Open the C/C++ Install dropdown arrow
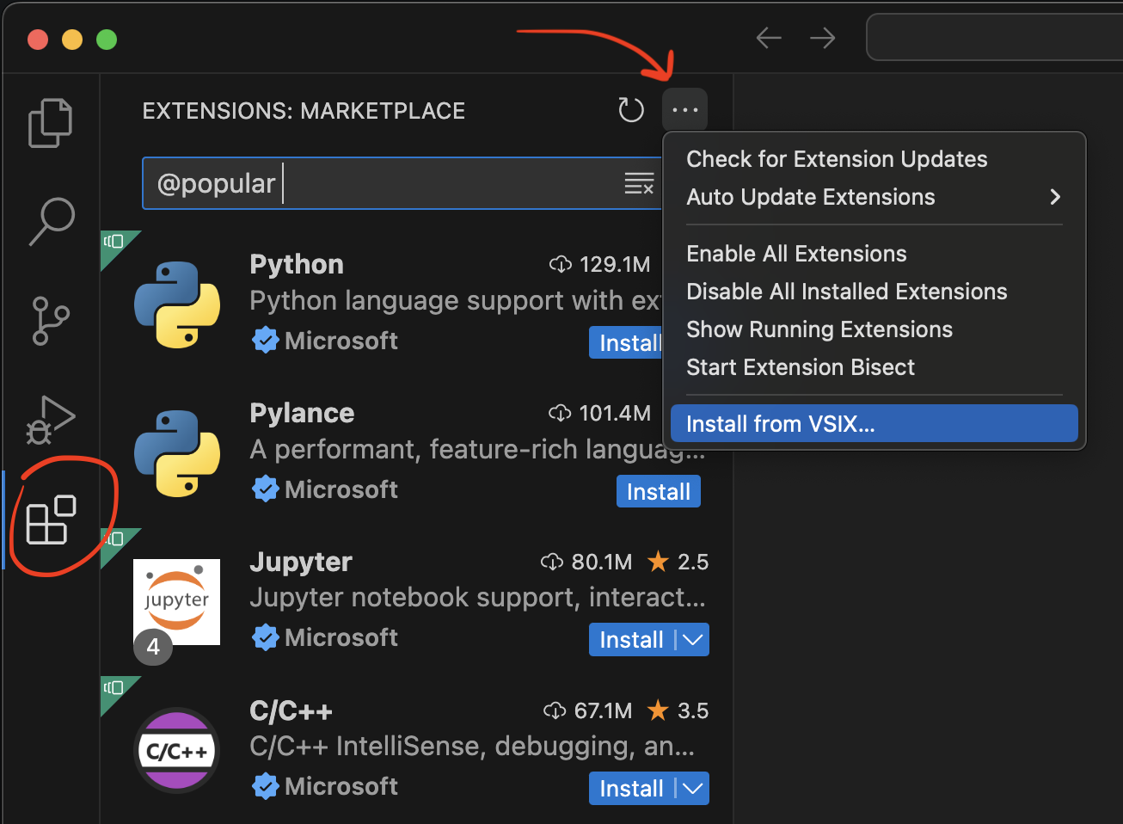This screenshot has width=1123, height=824. click(693, 789)
